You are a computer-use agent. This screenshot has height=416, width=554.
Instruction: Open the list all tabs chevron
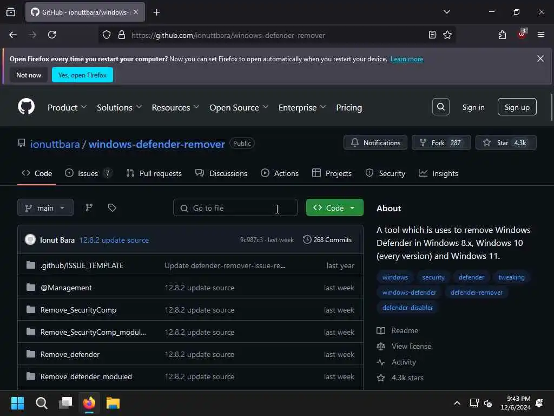[x=446, y=12]
